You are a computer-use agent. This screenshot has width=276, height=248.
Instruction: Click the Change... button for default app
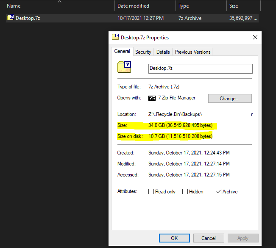point(230,99)
